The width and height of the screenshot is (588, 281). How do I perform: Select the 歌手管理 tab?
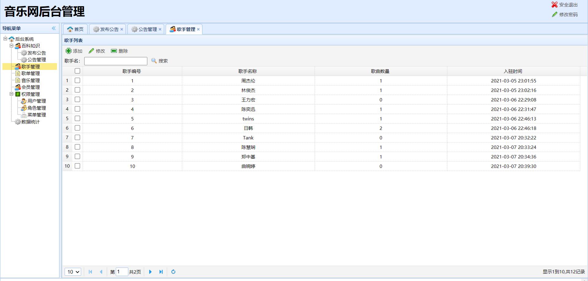click(x=184, y=29)
